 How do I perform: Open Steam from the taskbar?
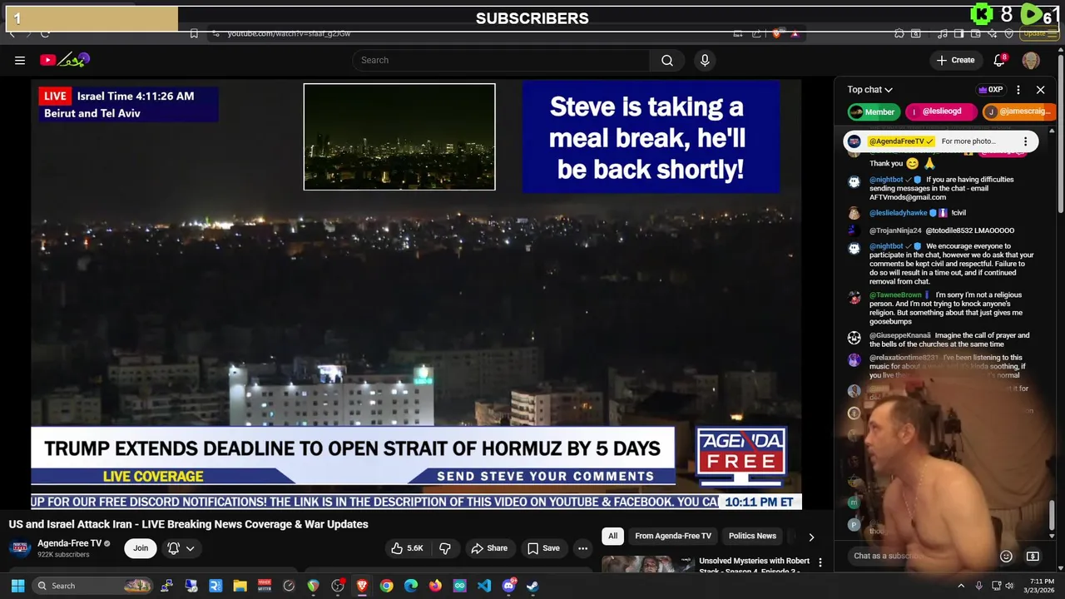pos(532,586)
